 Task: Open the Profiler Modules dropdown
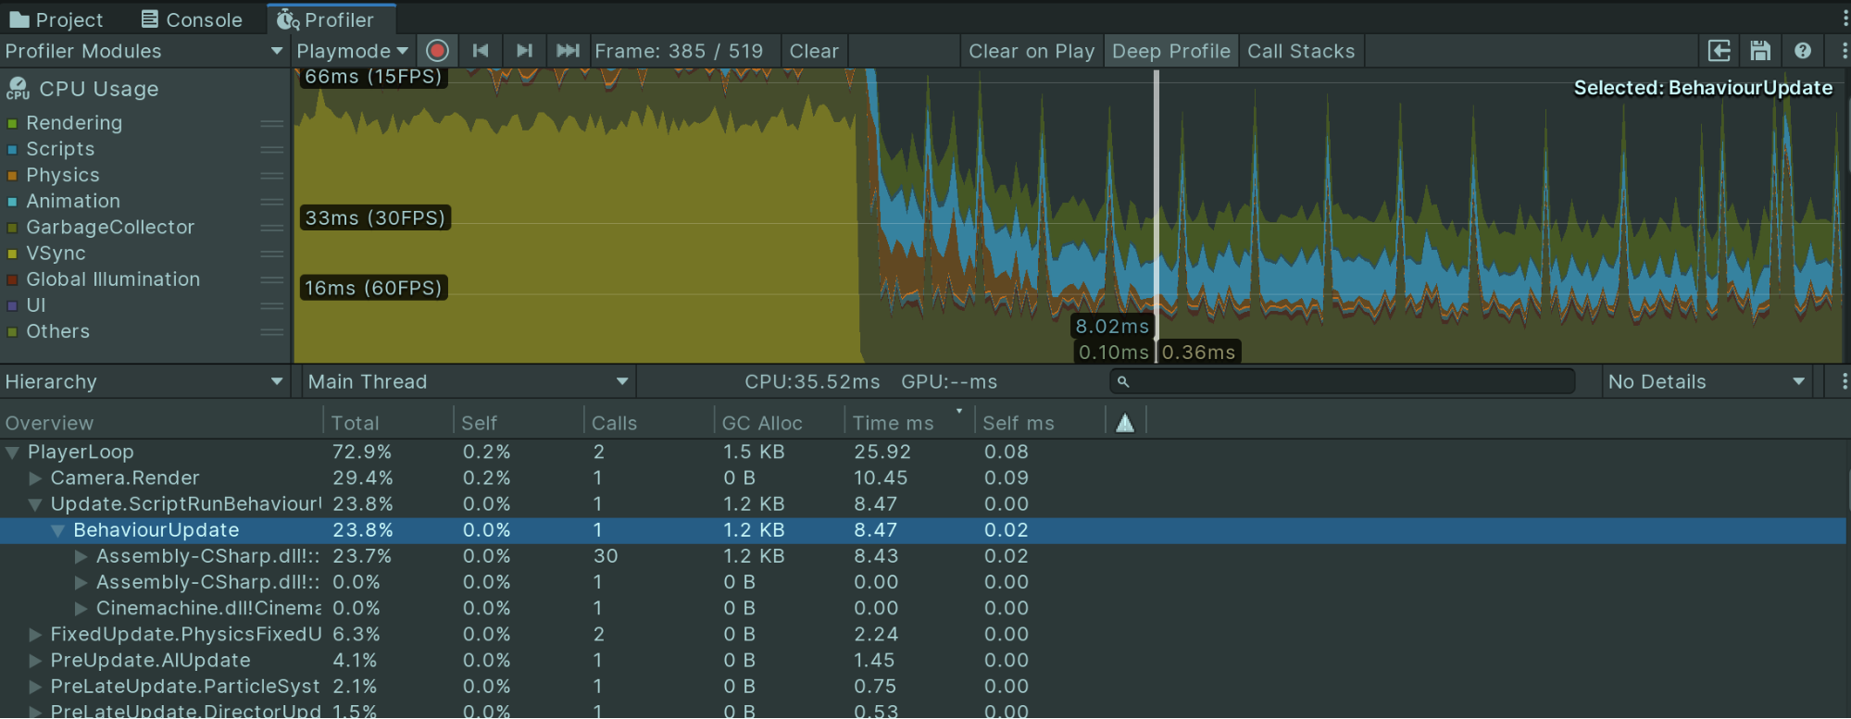(144, 51)
